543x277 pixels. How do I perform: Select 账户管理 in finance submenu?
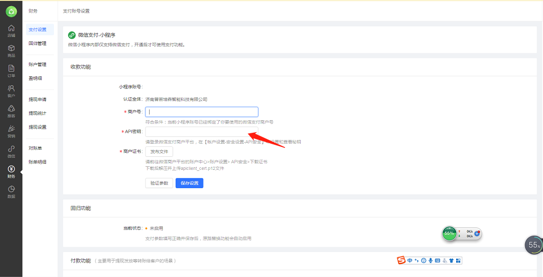38,64
